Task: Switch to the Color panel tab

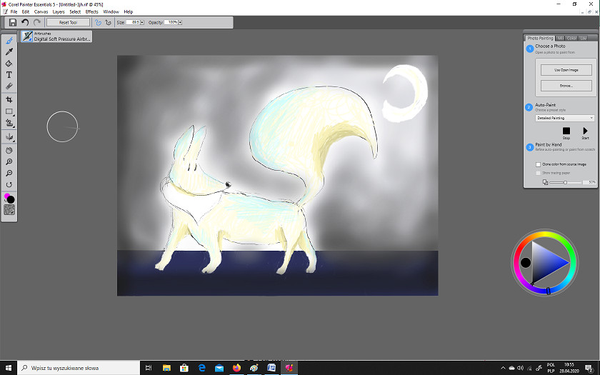Action: 572,38
